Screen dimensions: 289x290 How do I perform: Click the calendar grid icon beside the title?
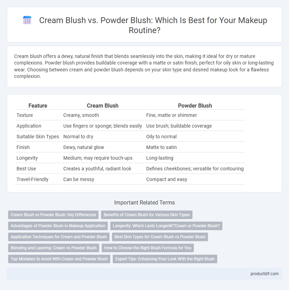[x=27, y=20]
